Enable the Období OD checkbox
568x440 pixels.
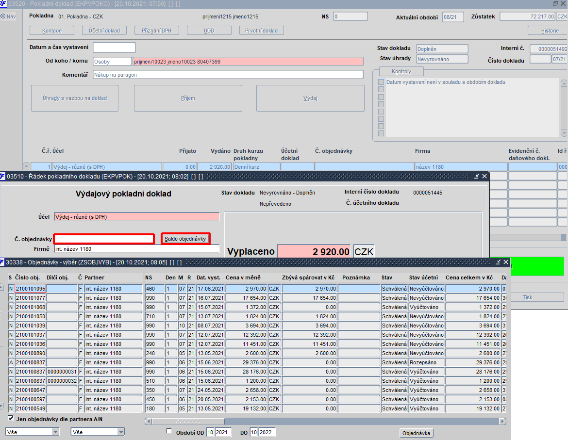coord(169,431)
